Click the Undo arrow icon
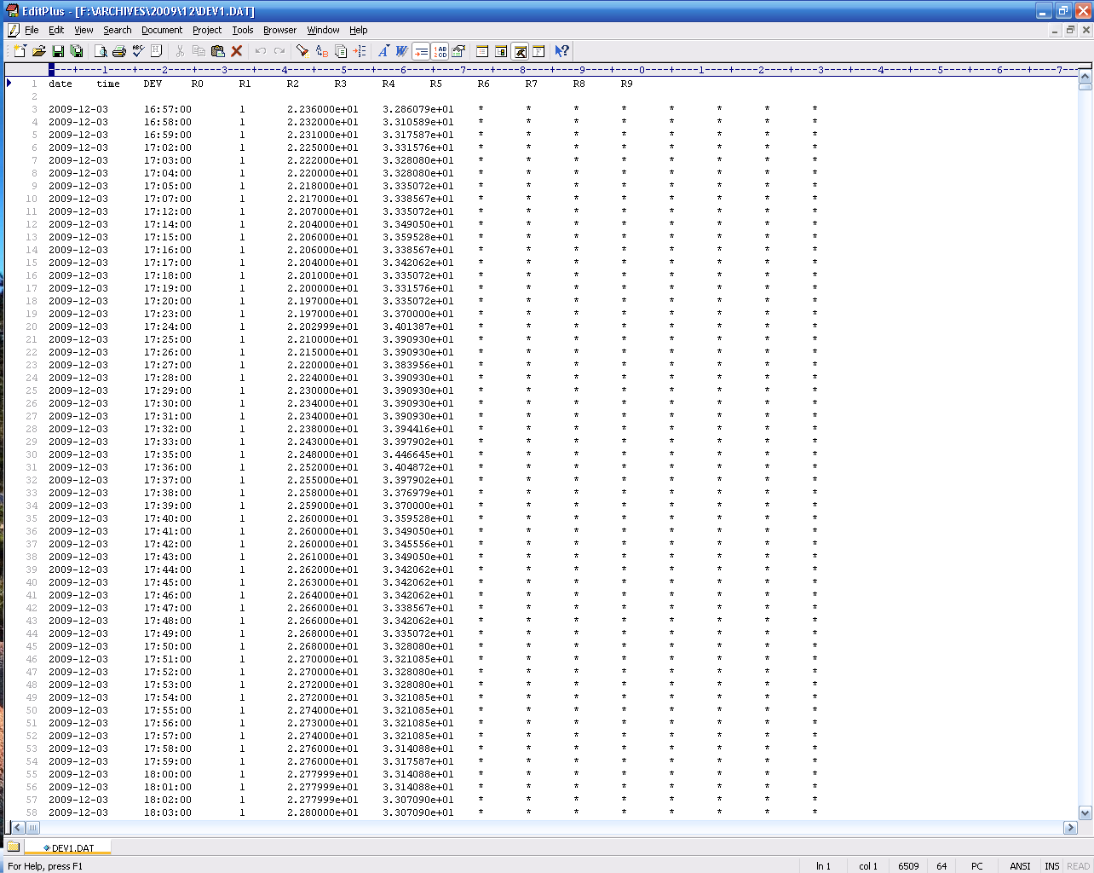The image size is (1094, 873). [x=261, y=51]
